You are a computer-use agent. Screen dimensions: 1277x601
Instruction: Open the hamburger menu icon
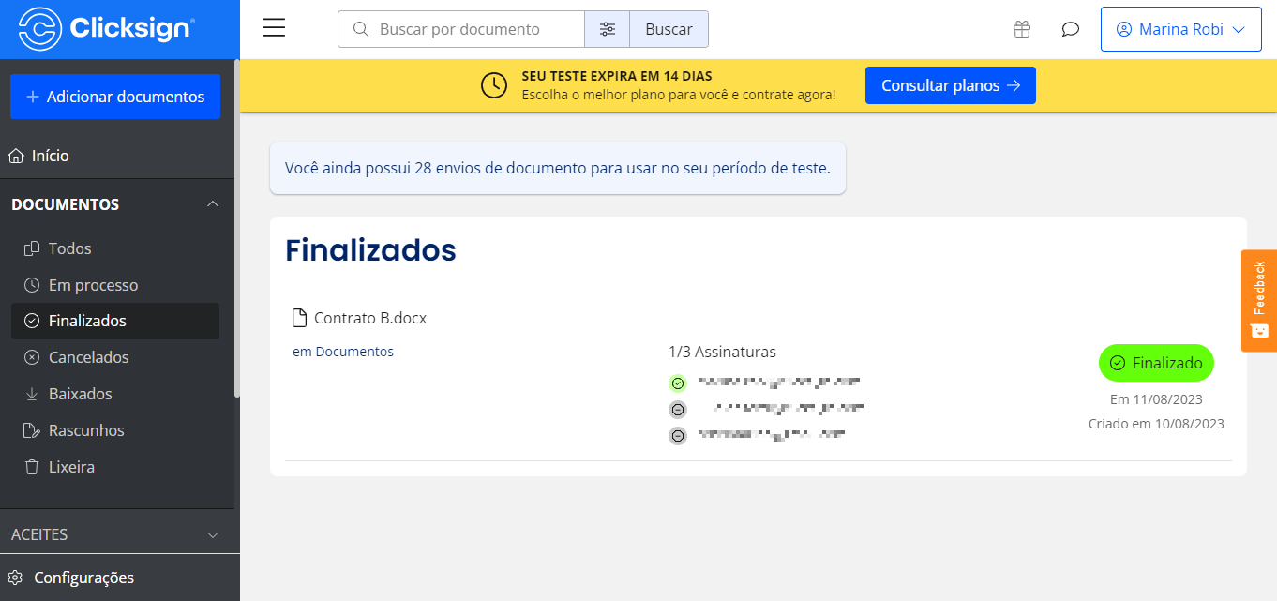[273, 27]
